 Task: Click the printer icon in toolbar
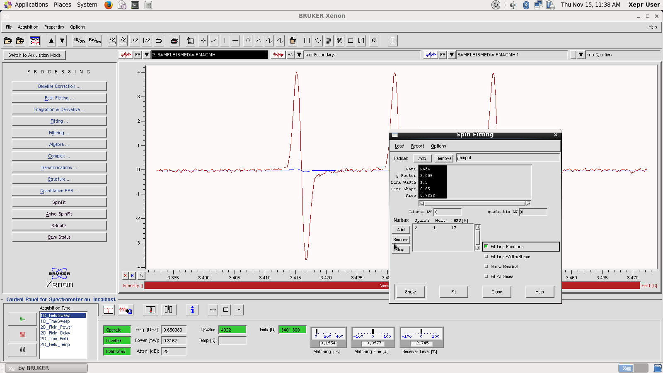pyautogui.click(x=174, y=41)
